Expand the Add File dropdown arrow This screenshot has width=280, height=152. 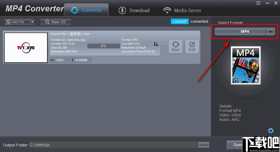click(32, 22)
